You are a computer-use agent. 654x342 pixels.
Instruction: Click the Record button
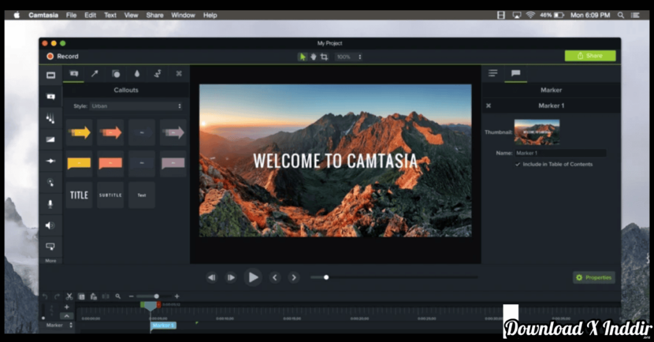63,56
